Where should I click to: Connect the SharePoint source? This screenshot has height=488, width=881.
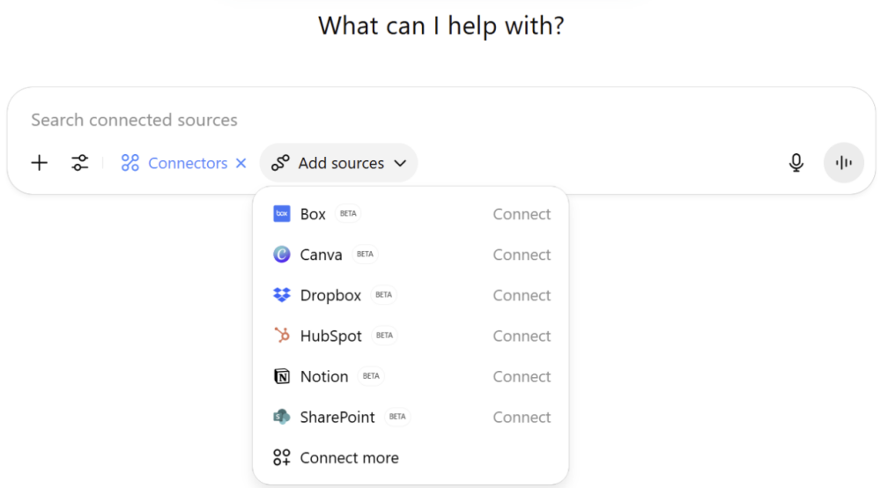click(522, 417)
